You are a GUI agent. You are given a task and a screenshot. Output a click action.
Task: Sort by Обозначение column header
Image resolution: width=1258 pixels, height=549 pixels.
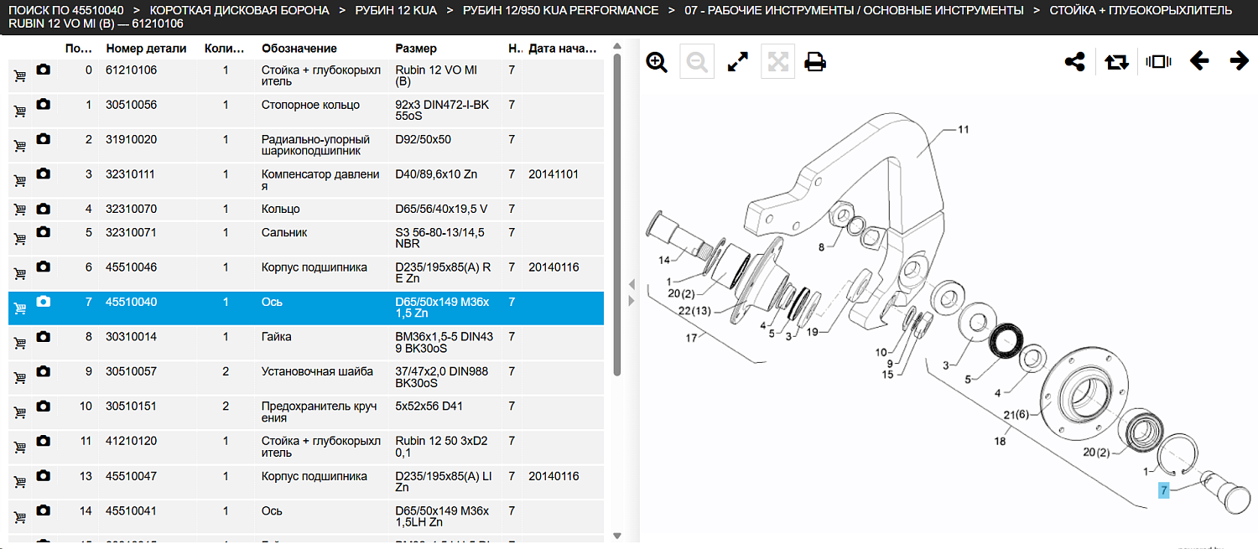tap(299, 49)
